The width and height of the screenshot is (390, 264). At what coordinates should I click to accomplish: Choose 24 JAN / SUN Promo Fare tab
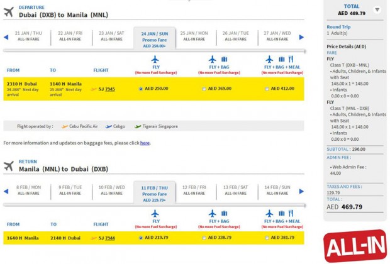click(155, 38)
